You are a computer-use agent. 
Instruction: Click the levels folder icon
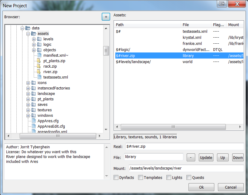[39, 39]
